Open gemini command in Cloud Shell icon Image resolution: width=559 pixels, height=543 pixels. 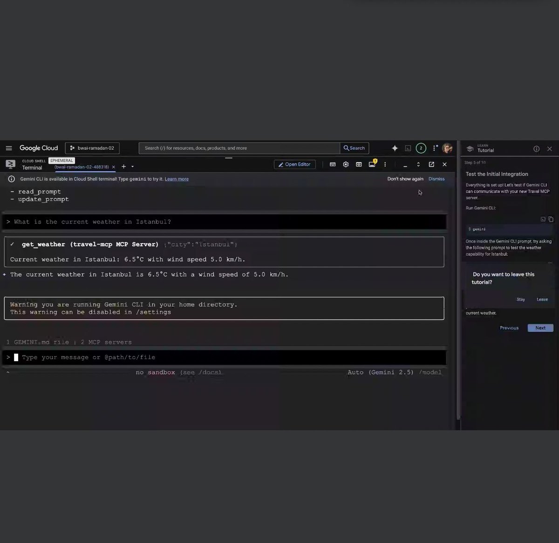pos(543,219)
